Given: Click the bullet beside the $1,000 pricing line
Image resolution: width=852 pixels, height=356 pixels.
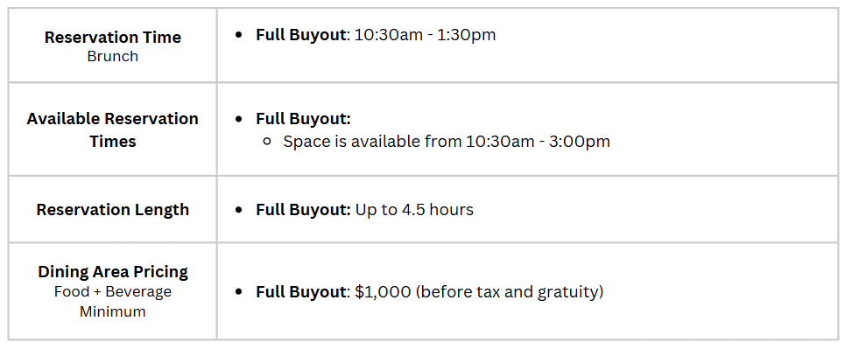Looking at the screenshot, I should (239, 292).
